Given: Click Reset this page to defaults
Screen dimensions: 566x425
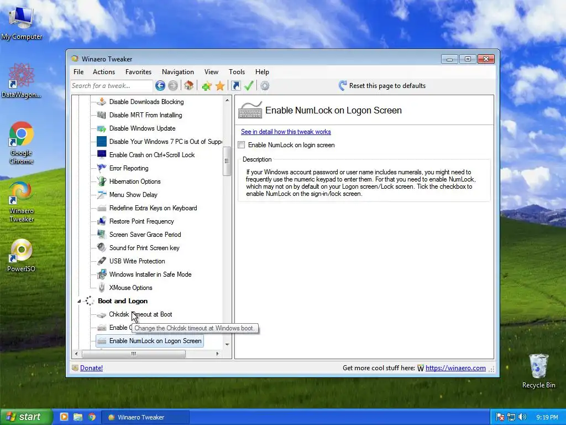Looking at the screenshot, I should click(382, 86).
